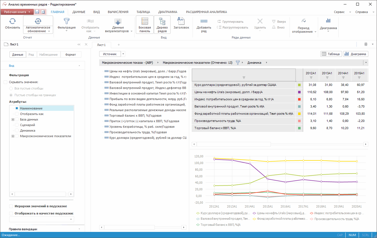Click purple swatch for Цены на нефть Urals
Screen dimensions: 377x238
pyautogui.click(x=299, y=92)
